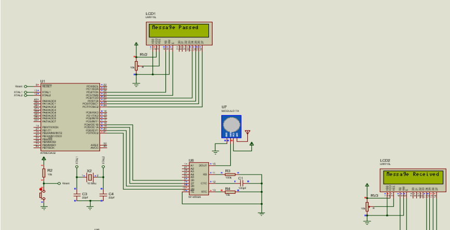Select the RV3 potentiometer near LCD2
This screenshot has height=230, width=450.
(367, 206)
